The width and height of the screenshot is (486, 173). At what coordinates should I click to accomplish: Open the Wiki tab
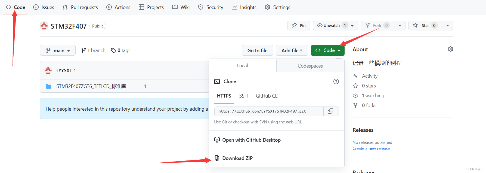pos(181,7)
